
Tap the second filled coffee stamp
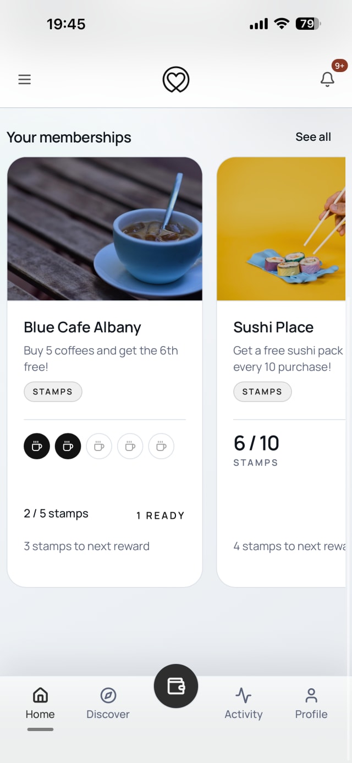(x=68, y=446)
